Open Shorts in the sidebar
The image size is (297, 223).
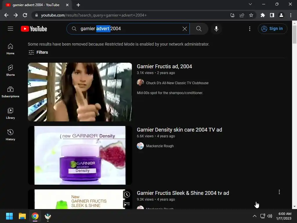10,70
